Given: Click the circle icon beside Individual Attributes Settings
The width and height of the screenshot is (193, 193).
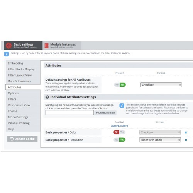Looking at the screenshot, I should click(47, 97).
